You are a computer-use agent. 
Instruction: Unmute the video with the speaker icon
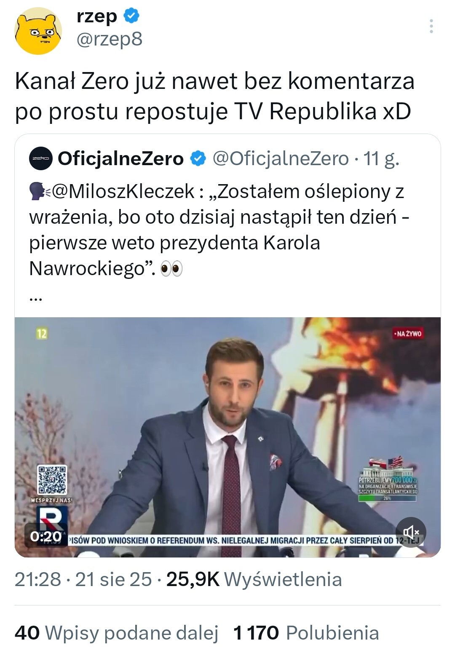[411, 532]
